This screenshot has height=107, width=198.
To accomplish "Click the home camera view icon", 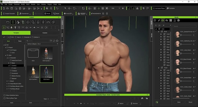I will click(x=89, y=8).
